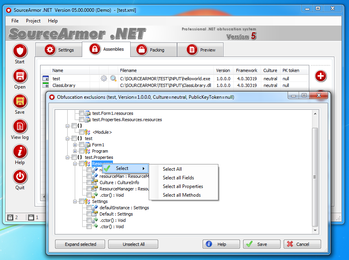Screen dimensions: 349x260
Task: Check the Default : Settings checkbox
Action: tap(89, 214)
